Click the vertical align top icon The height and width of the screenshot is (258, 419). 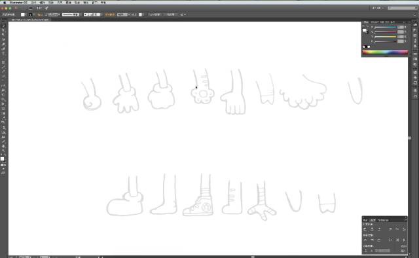390,229
